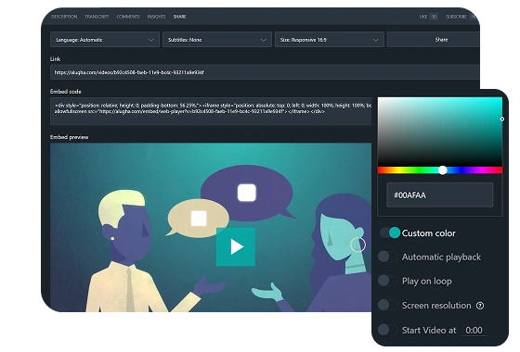Enable the Start Video at toggle
This screenshot has height=352, width=520.
[x=388, y=330]
